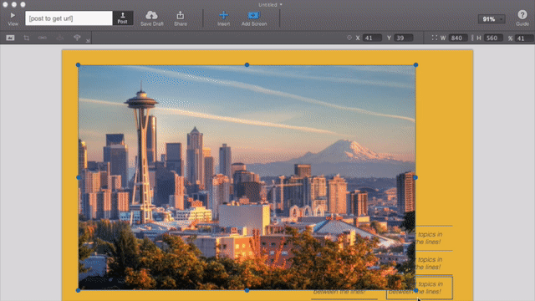535x301 pixels.
Task: Open the Guide help icon
Action: (522, 14)
